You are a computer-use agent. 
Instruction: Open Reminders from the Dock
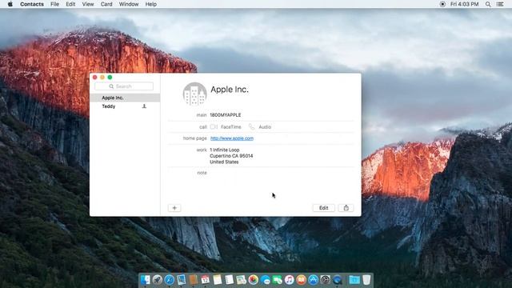tap(230, 280)
